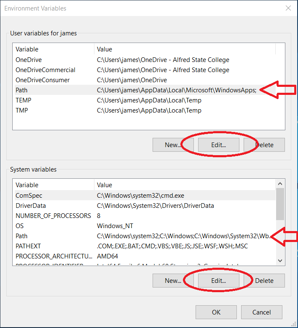Click New in User variables section
Viewport: 298px width, 328px height.
(173, 145)
